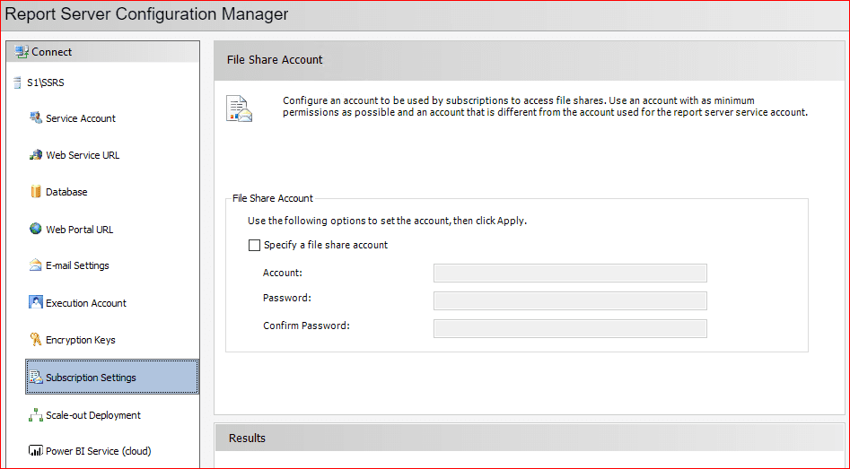This screenshot has height=469, width=850.
Task: Select the S1\SSRS server instance label
Action: (x=46, y=83)
